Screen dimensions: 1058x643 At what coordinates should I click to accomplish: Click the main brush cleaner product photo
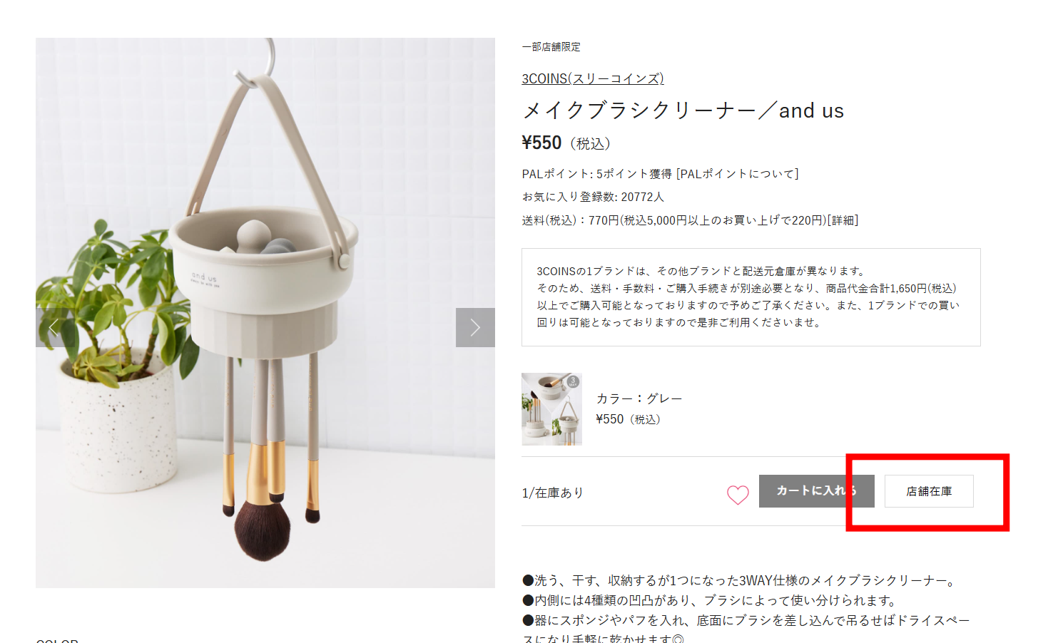(x=265, y=313)
